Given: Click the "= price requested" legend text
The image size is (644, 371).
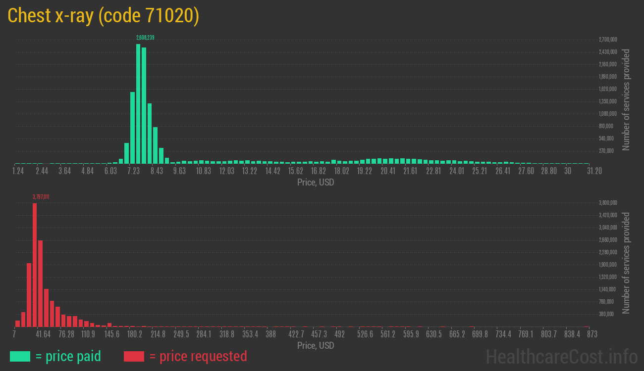Looking at the screenshot, I should coord(198,356).
